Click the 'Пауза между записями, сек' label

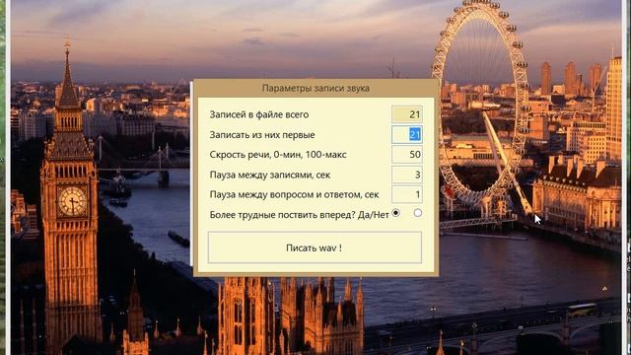pyautogui.click(x=269, y=176)
